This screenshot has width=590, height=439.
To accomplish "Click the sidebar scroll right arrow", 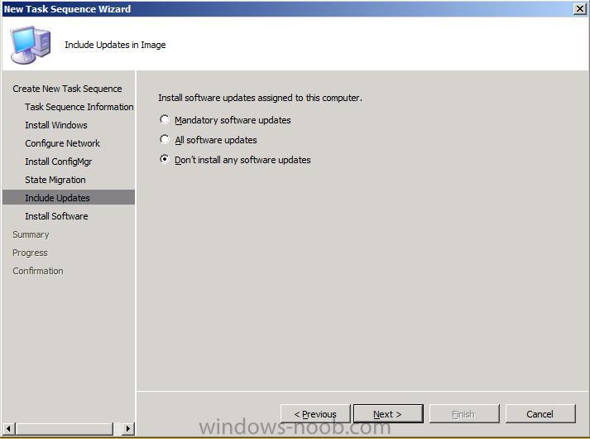I will coord(128,428).
